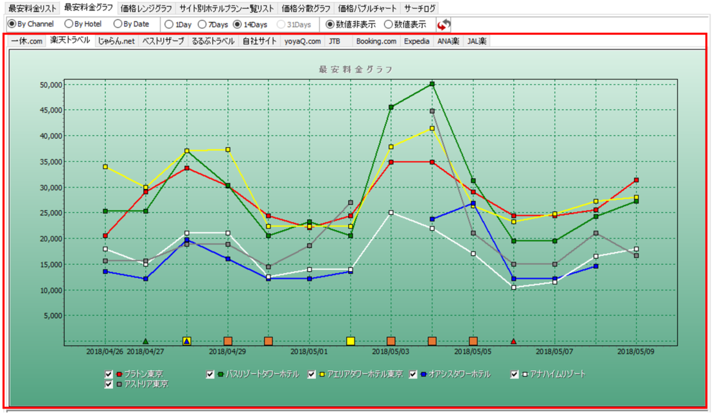Click the orange square marker above 2018/04/29
This screenshot has width=713, height=417.
(228, 341)
